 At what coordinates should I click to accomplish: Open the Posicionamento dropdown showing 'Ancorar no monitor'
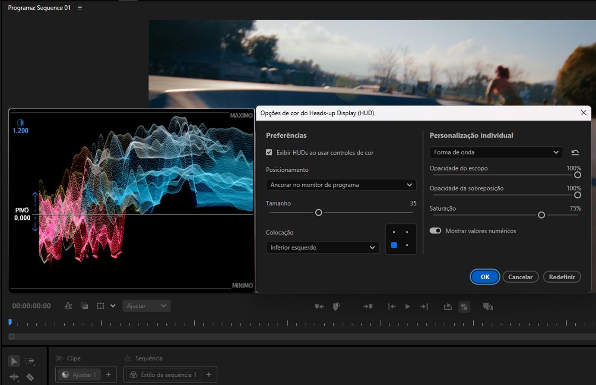[x=341, y=185]
